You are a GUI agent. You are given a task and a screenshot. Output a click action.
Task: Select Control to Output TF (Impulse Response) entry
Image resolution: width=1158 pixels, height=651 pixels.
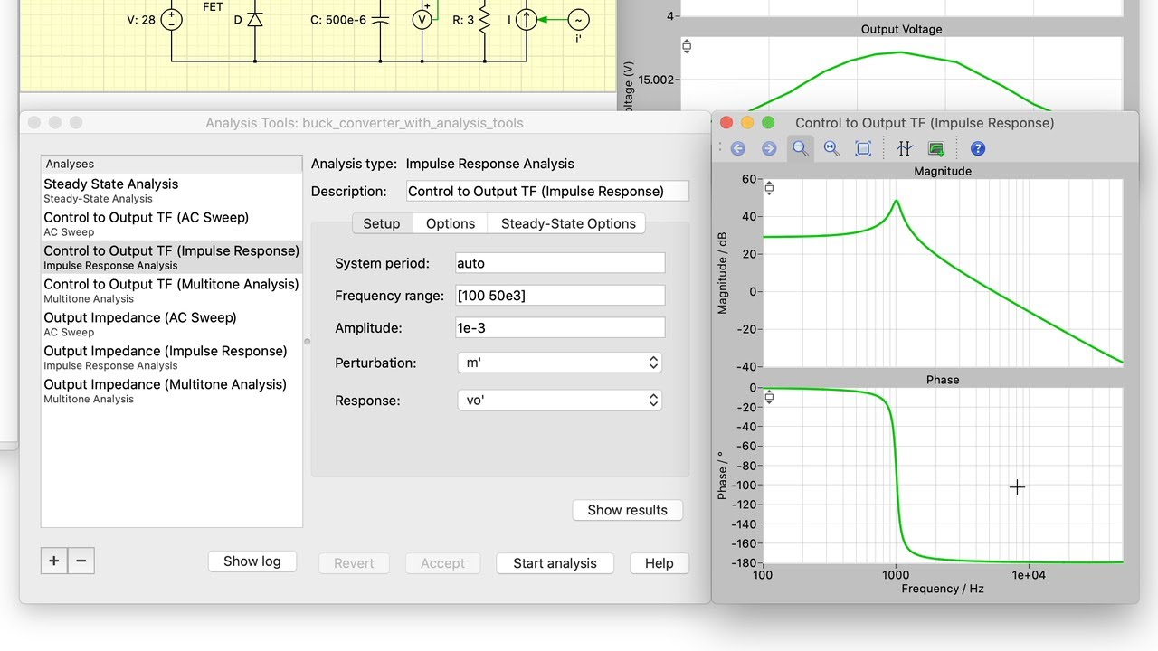[171, 257]
